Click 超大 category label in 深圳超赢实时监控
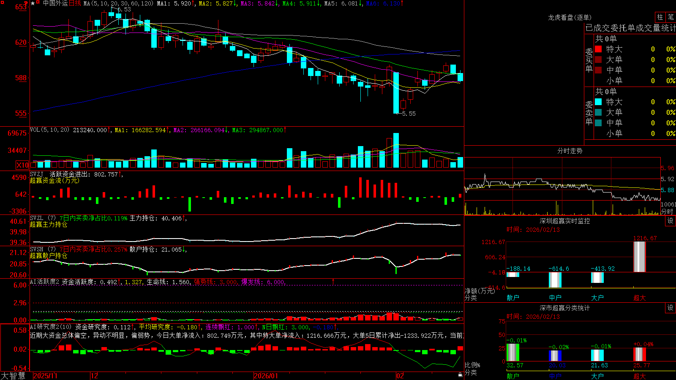The width and height of the screenshot is (676, 380). pyautogui.click(x=640, y=298)
